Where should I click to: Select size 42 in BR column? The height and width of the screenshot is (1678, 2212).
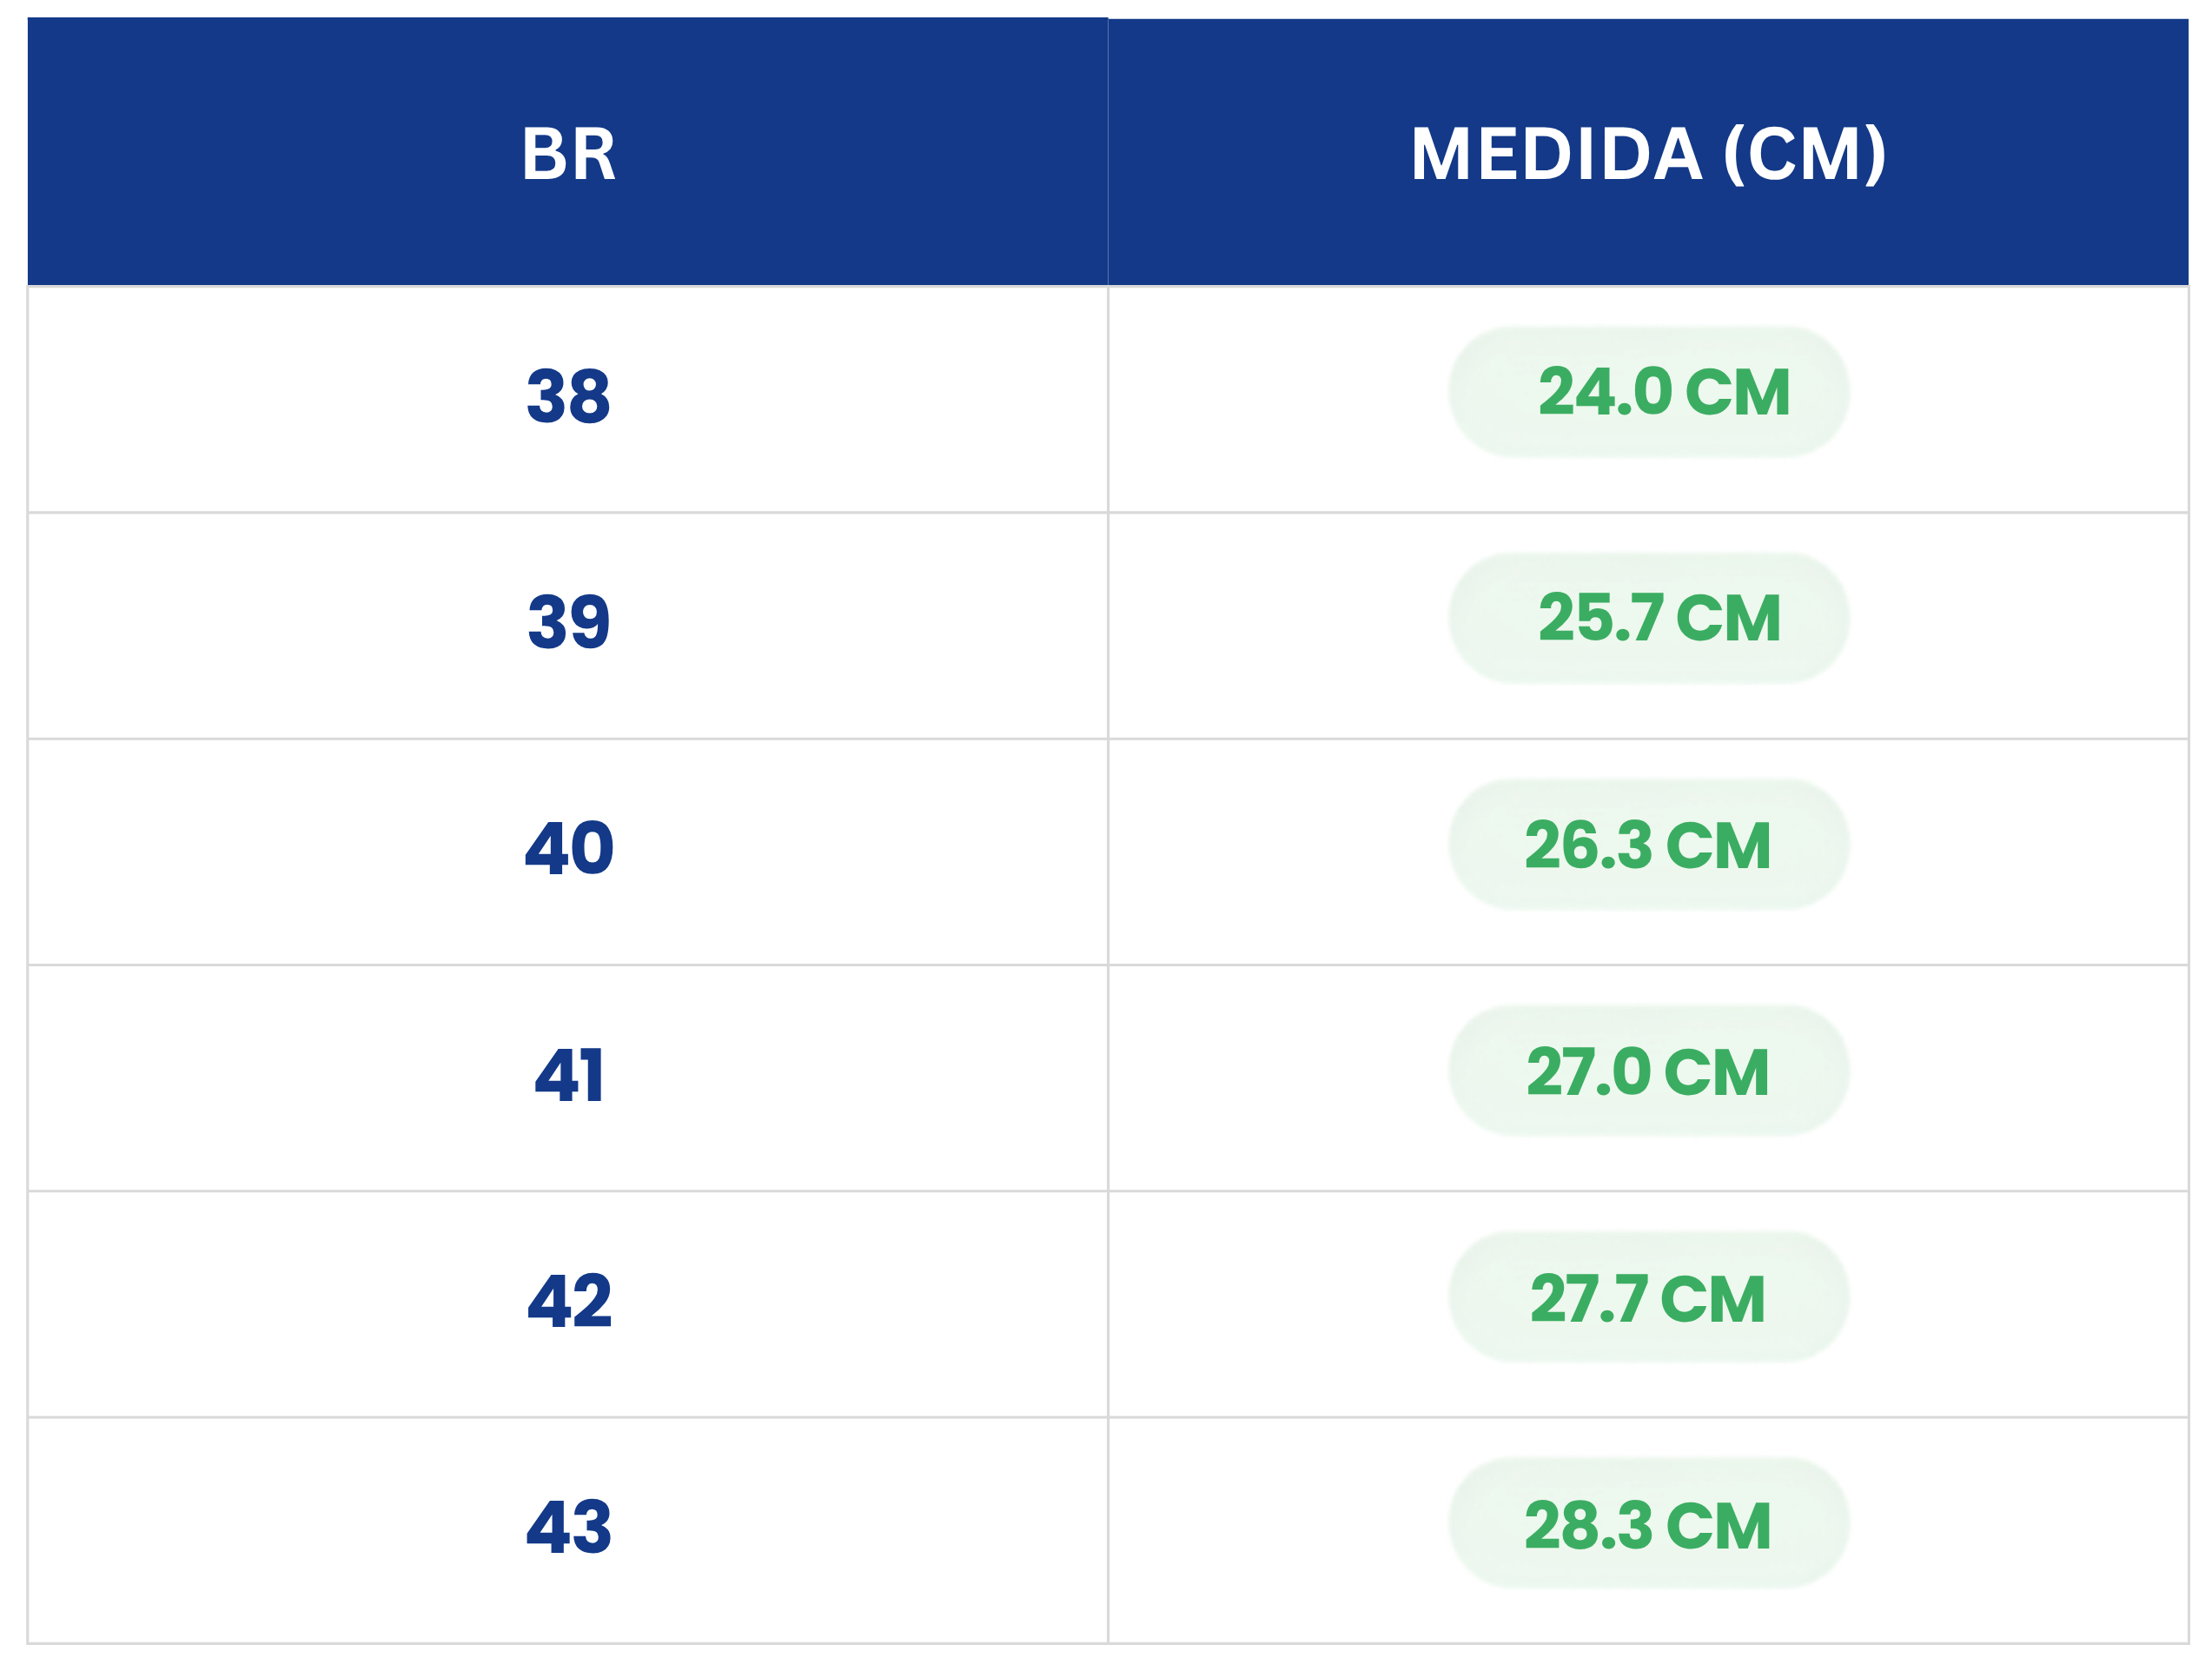568,1301
